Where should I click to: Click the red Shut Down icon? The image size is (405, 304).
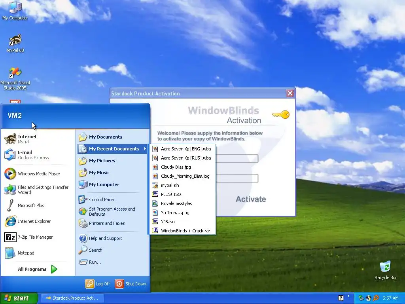click(x=119, y=284)
